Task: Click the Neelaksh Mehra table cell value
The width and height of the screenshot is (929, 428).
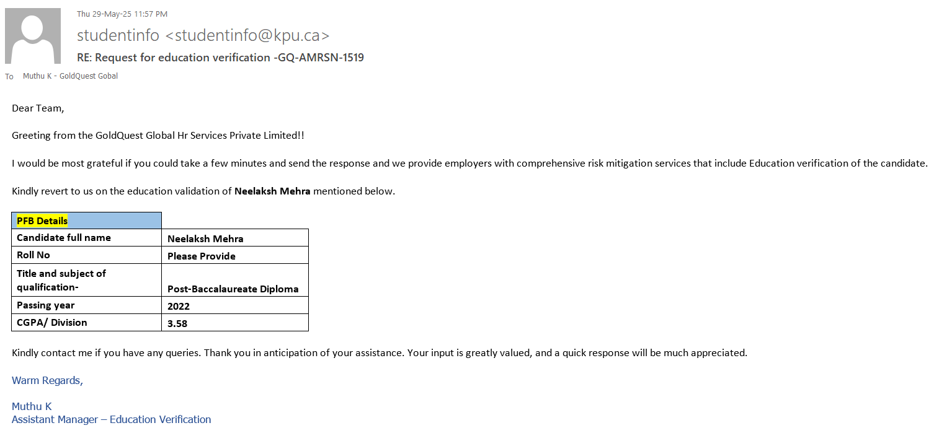Action: click(x=205, y=238)
